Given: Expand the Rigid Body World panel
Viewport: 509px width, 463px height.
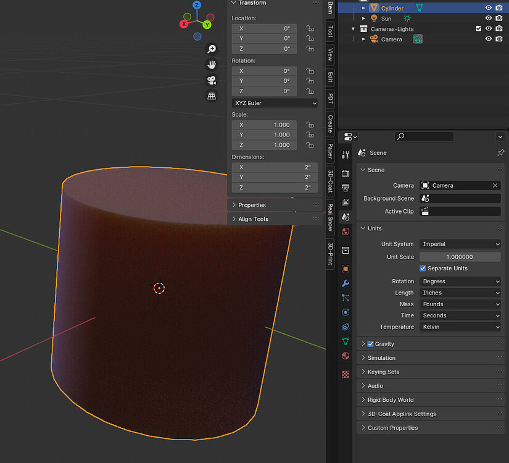Looking at the screenshot, I should click(x=431, y=399).
